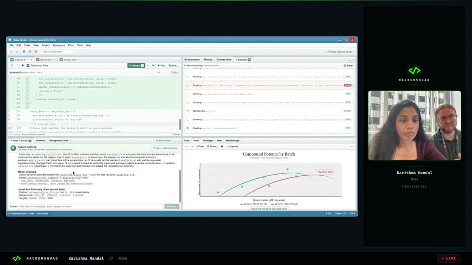
Task: Click into the Go to file/function field
Action: (56, 52)
